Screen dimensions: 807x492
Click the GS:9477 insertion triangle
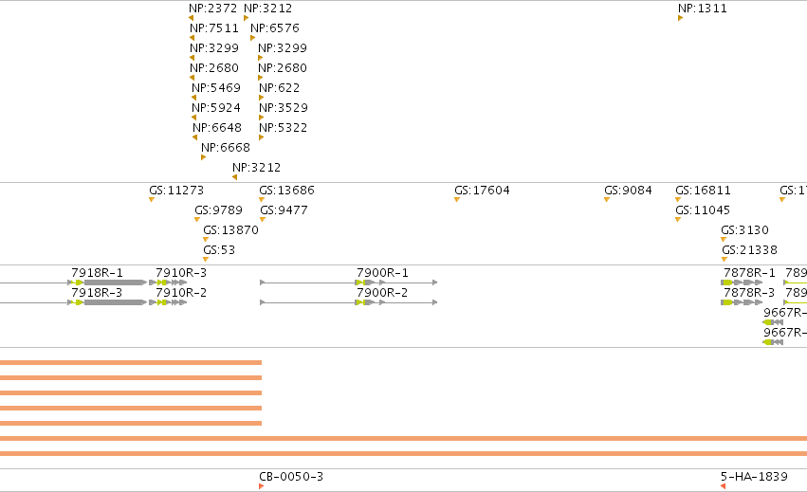pyautogui.click(x=263, y=220)
